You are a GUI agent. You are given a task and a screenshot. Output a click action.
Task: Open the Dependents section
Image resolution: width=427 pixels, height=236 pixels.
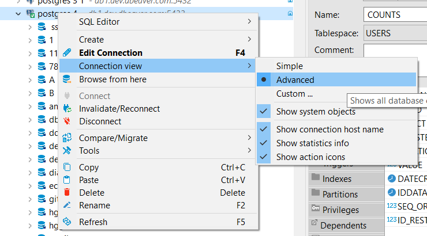coord(346,225)
